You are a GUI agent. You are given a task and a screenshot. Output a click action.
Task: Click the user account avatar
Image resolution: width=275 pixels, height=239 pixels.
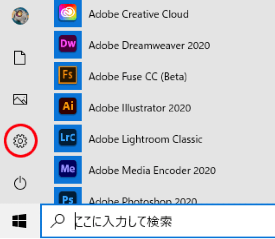coord(20,16)
